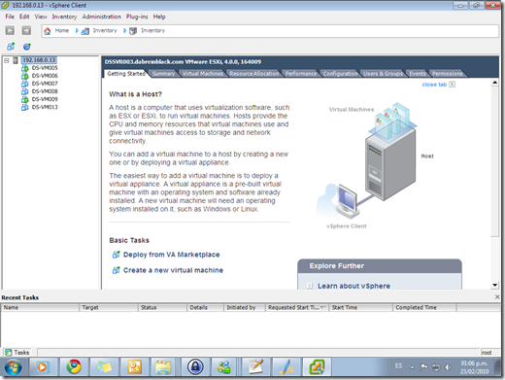The width and height of the screenshot is (505, 380).
Task: Open the File menu
Action: (10, 17)
